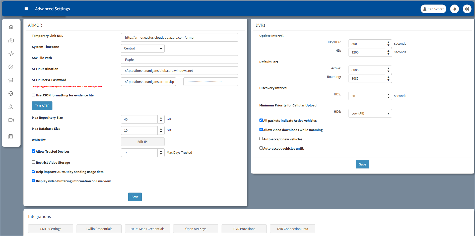This screenshot has width=475, height=236.
Task: Click Test SFTP button
Action: point(42,106)
